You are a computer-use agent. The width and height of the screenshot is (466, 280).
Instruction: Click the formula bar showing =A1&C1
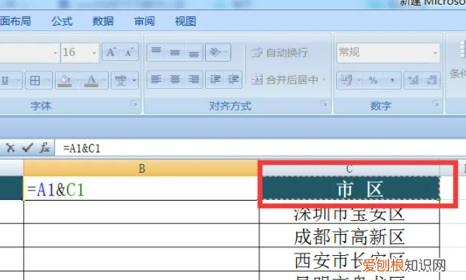coord(260,148)
